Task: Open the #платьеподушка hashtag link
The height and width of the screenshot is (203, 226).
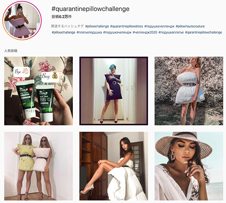Action: tap(89, 32)
